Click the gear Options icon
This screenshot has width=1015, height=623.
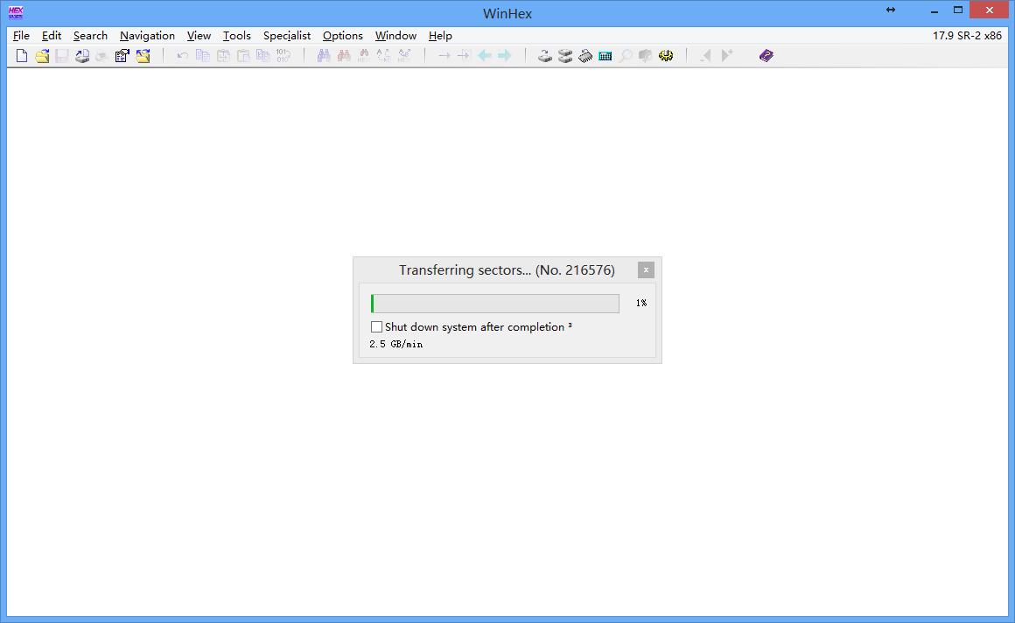click(666, 56)
